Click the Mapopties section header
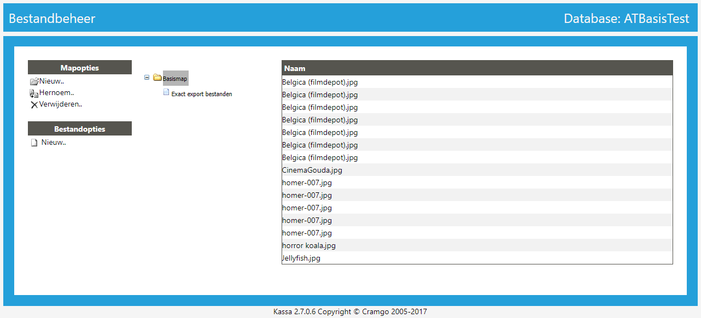Image resolution: width=701 pixels, height=318 pixels. pos(80,67)
